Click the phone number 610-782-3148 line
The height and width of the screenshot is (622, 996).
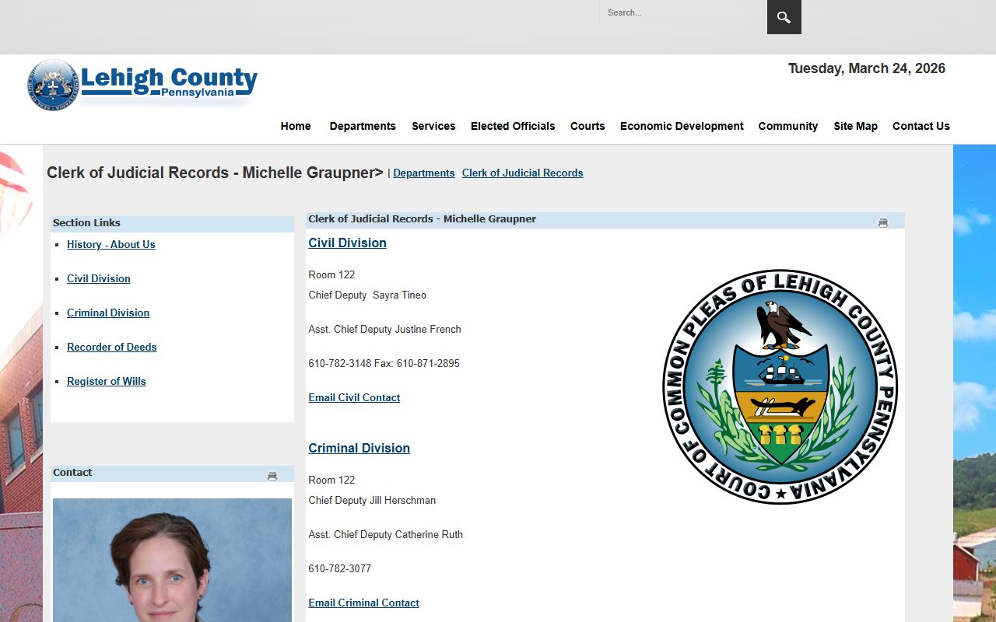tap(384, 363)
